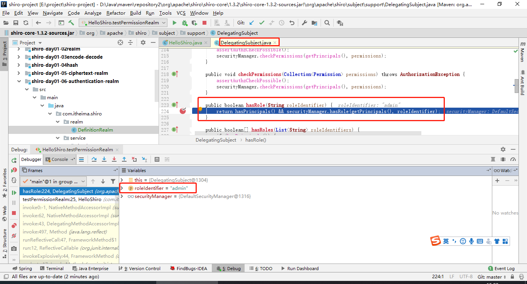
Task: Open the Run Dashboard panel
Action: [300, 269]
